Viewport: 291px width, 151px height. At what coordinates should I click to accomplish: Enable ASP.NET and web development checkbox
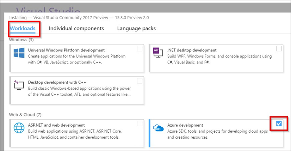point(140,123)
